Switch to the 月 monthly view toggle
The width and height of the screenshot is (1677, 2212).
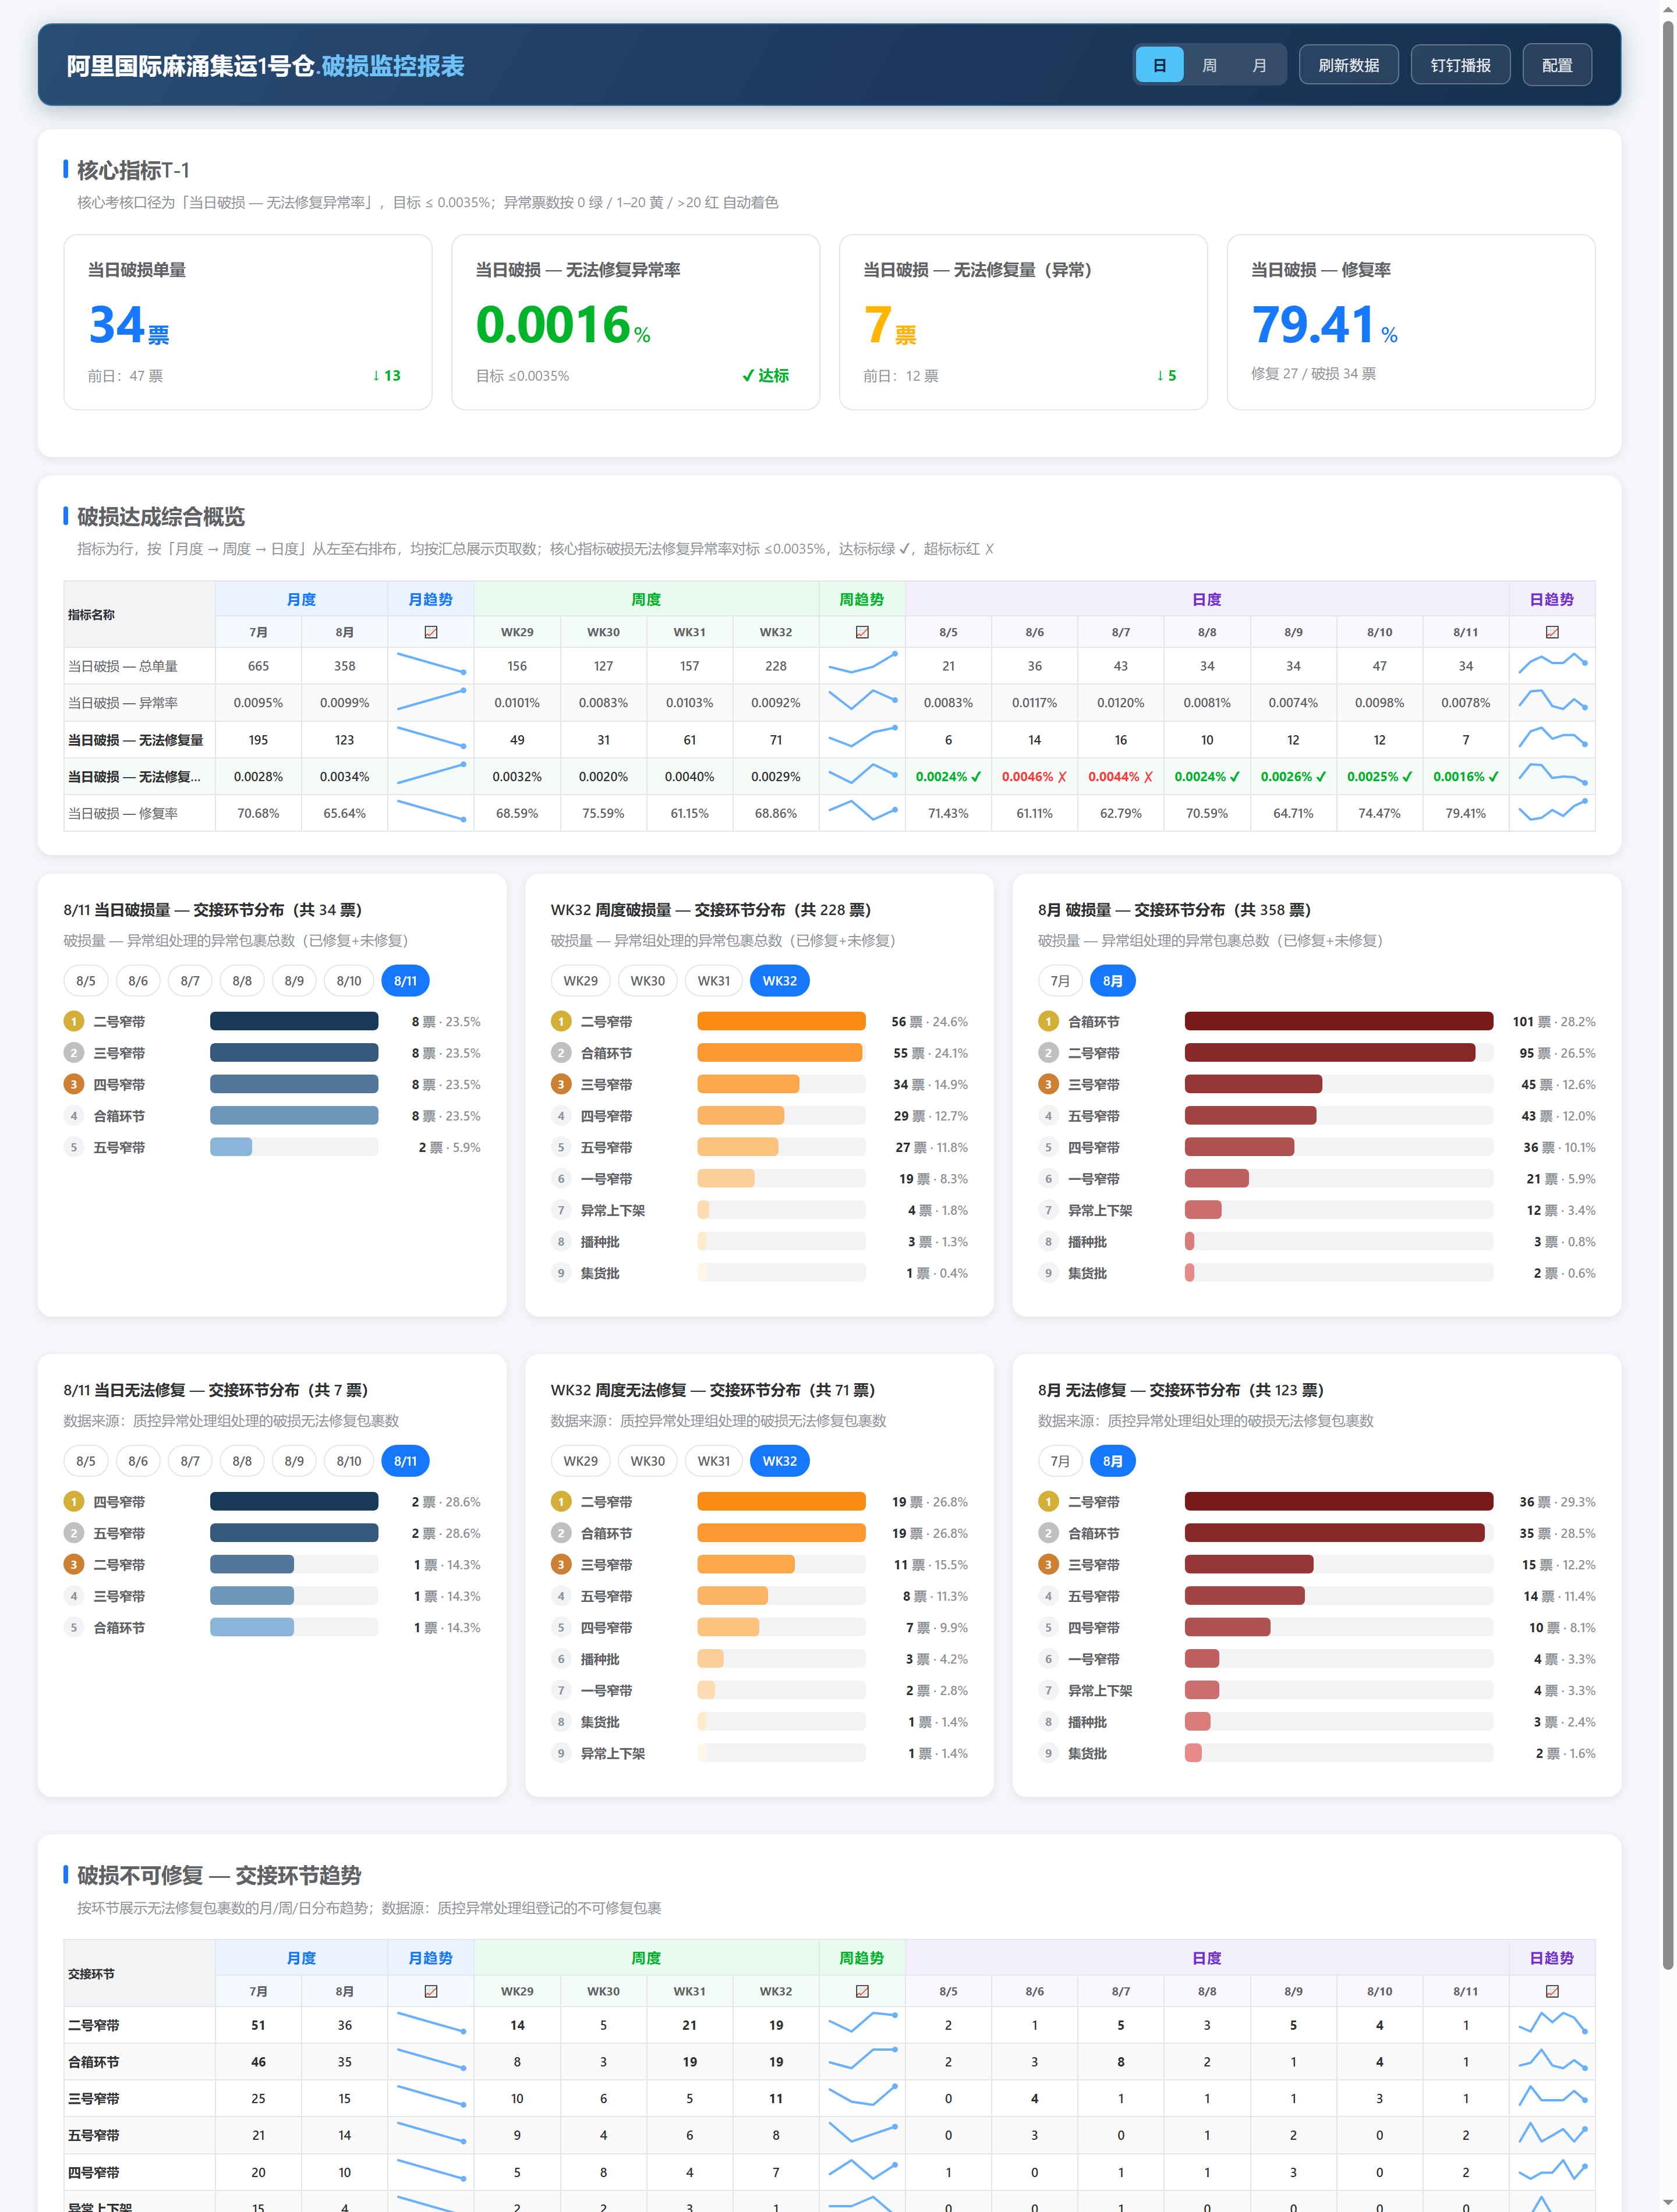click(1259, 65)
